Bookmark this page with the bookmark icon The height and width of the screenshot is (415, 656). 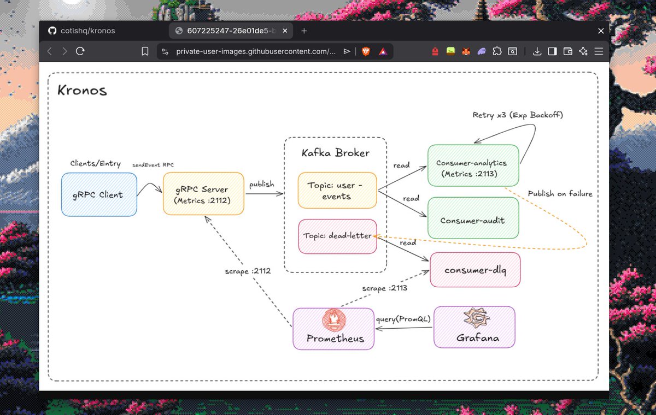[145, 51]
